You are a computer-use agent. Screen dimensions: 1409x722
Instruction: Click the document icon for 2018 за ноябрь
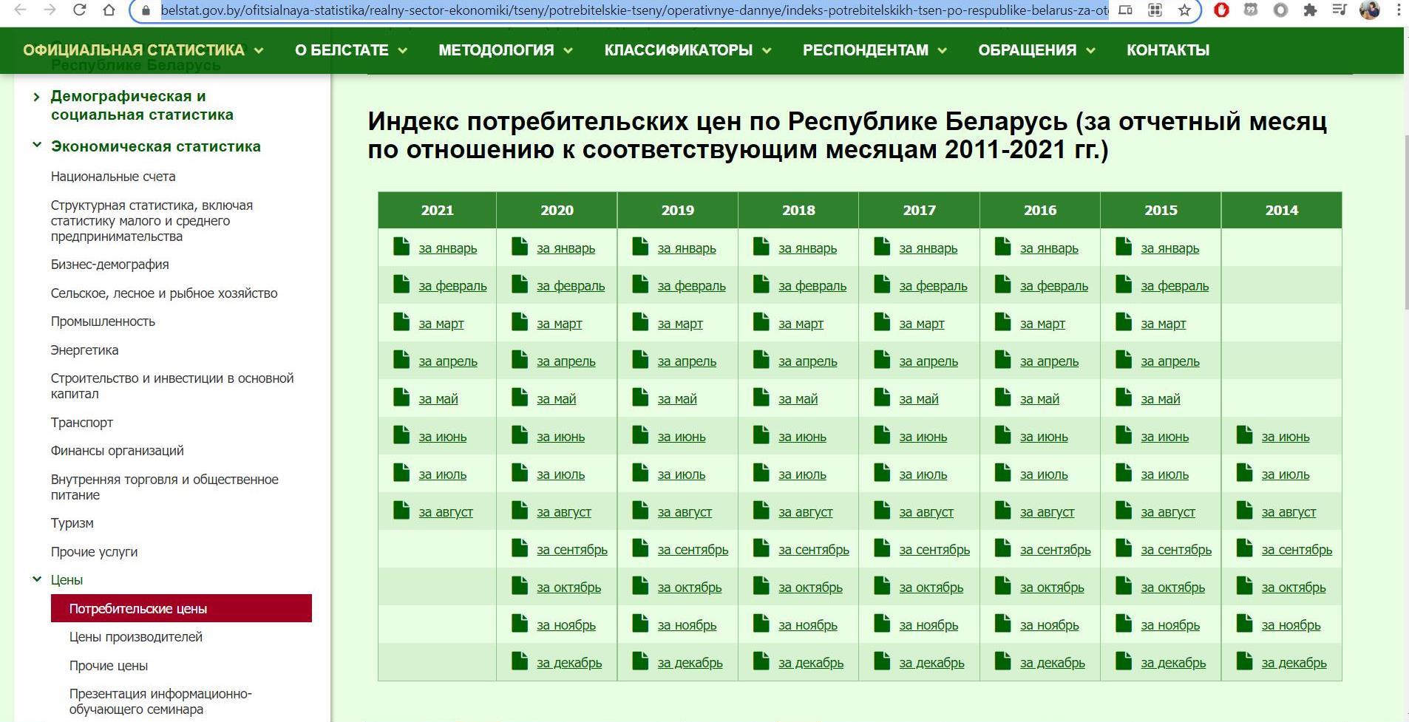click(761, 623)
